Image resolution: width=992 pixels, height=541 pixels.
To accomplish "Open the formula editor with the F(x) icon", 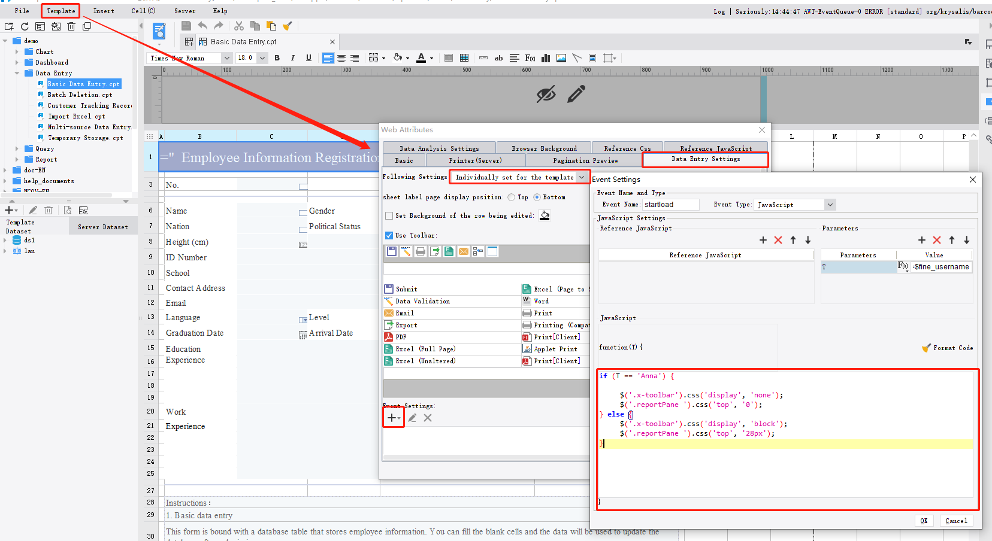I will point(530,57).
